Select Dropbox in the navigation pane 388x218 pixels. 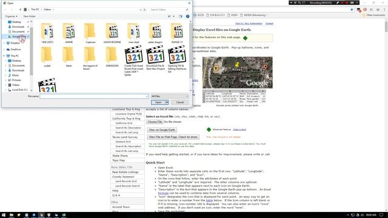(15, 43)
